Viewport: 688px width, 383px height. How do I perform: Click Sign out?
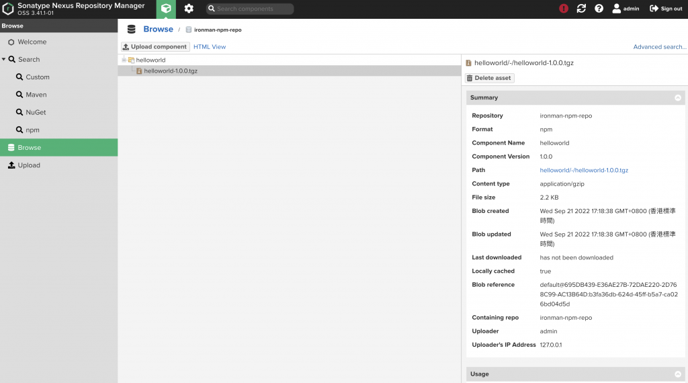tap(666, 8)
